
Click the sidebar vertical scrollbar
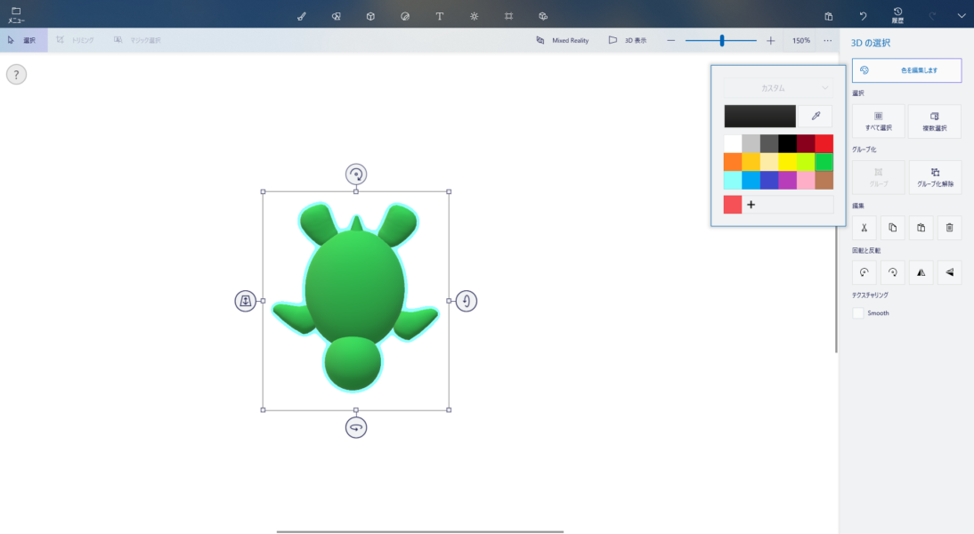tap(836, 288)
